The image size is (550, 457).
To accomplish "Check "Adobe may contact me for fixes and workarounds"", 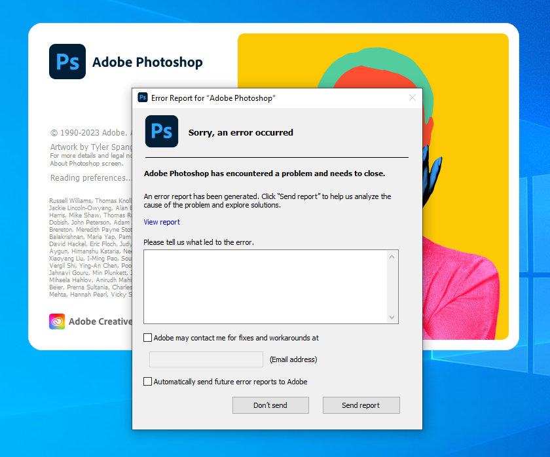I will (147, 337).
